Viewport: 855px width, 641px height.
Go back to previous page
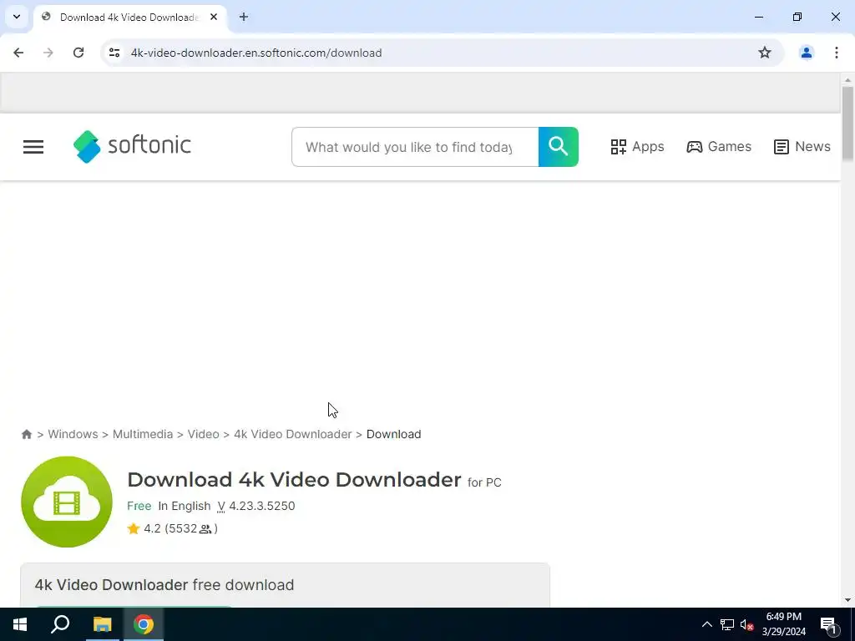click(18, 53)
